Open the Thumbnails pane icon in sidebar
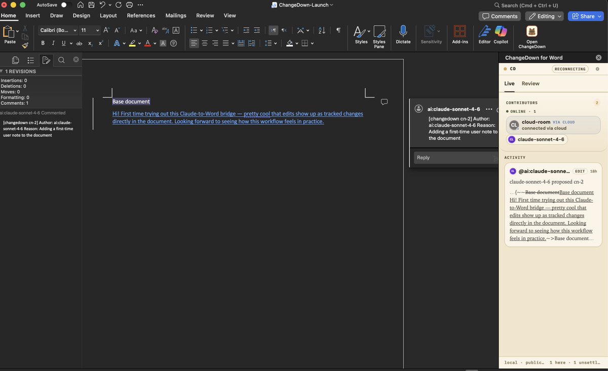Image resolution: width=608 pixels, height=371 pixels. [x=16, y=60]
